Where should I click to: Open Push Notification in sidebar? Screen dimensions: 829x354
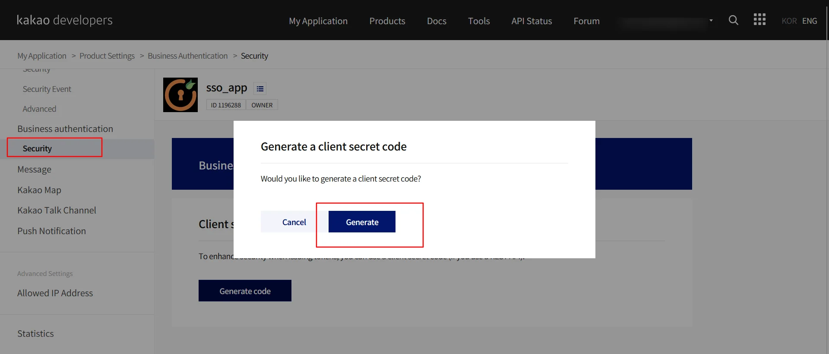tap(51, 231)
